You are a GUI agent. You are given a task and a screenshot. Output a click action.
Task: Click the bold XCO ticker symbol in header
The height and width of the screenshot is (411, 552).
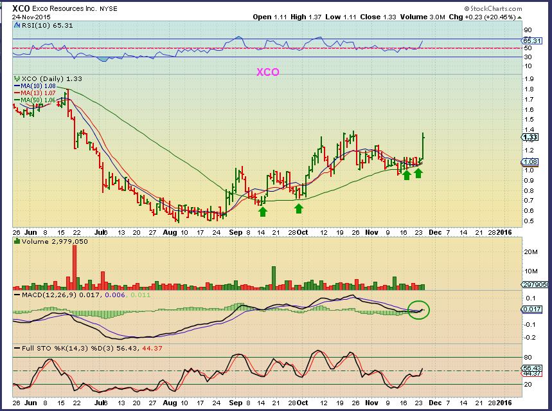[21, 8]
